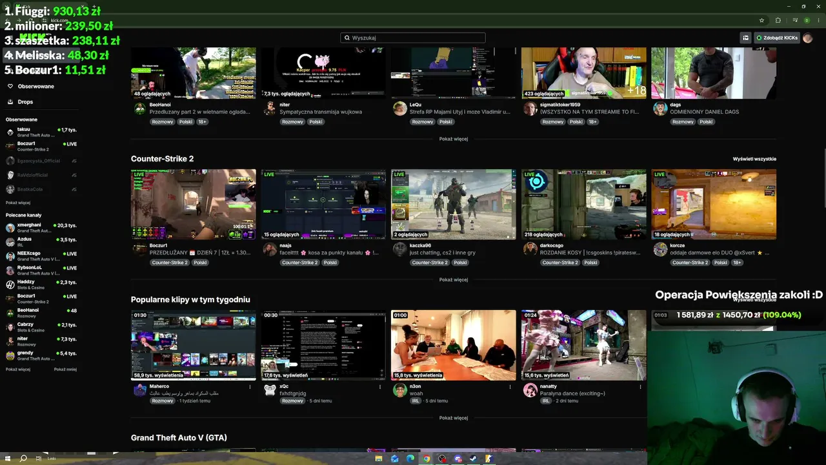Open the 'ODMIENIONY DANIEL DAGS' stream title
Screen dimensions: 826x465
705,112
